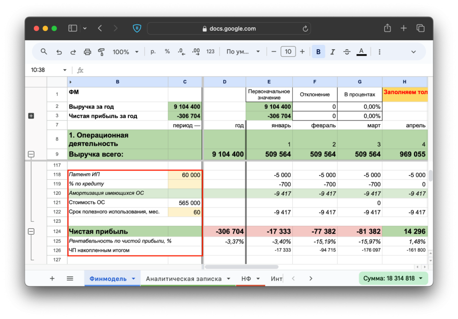Toggle bold formatting
The height and width of the screenshot is (319, 458).
318,52
